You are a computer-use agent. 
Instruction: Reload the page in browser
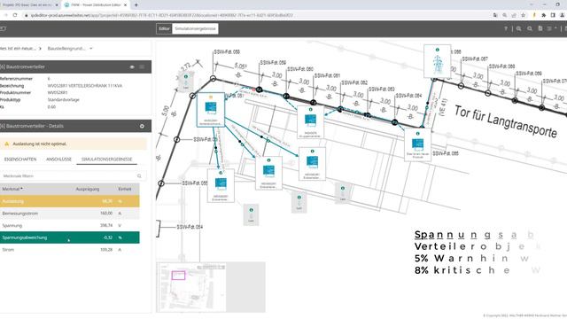15,15
